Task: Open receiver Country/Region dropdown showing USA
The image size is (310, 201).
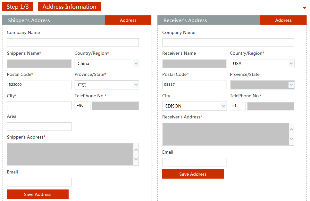Action: pos(262,64)
